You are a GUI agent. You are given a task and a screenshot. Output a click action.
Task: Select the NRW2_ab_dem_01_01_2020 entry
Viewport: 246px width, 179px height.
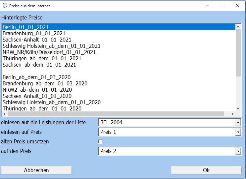(x=37, y=90)
